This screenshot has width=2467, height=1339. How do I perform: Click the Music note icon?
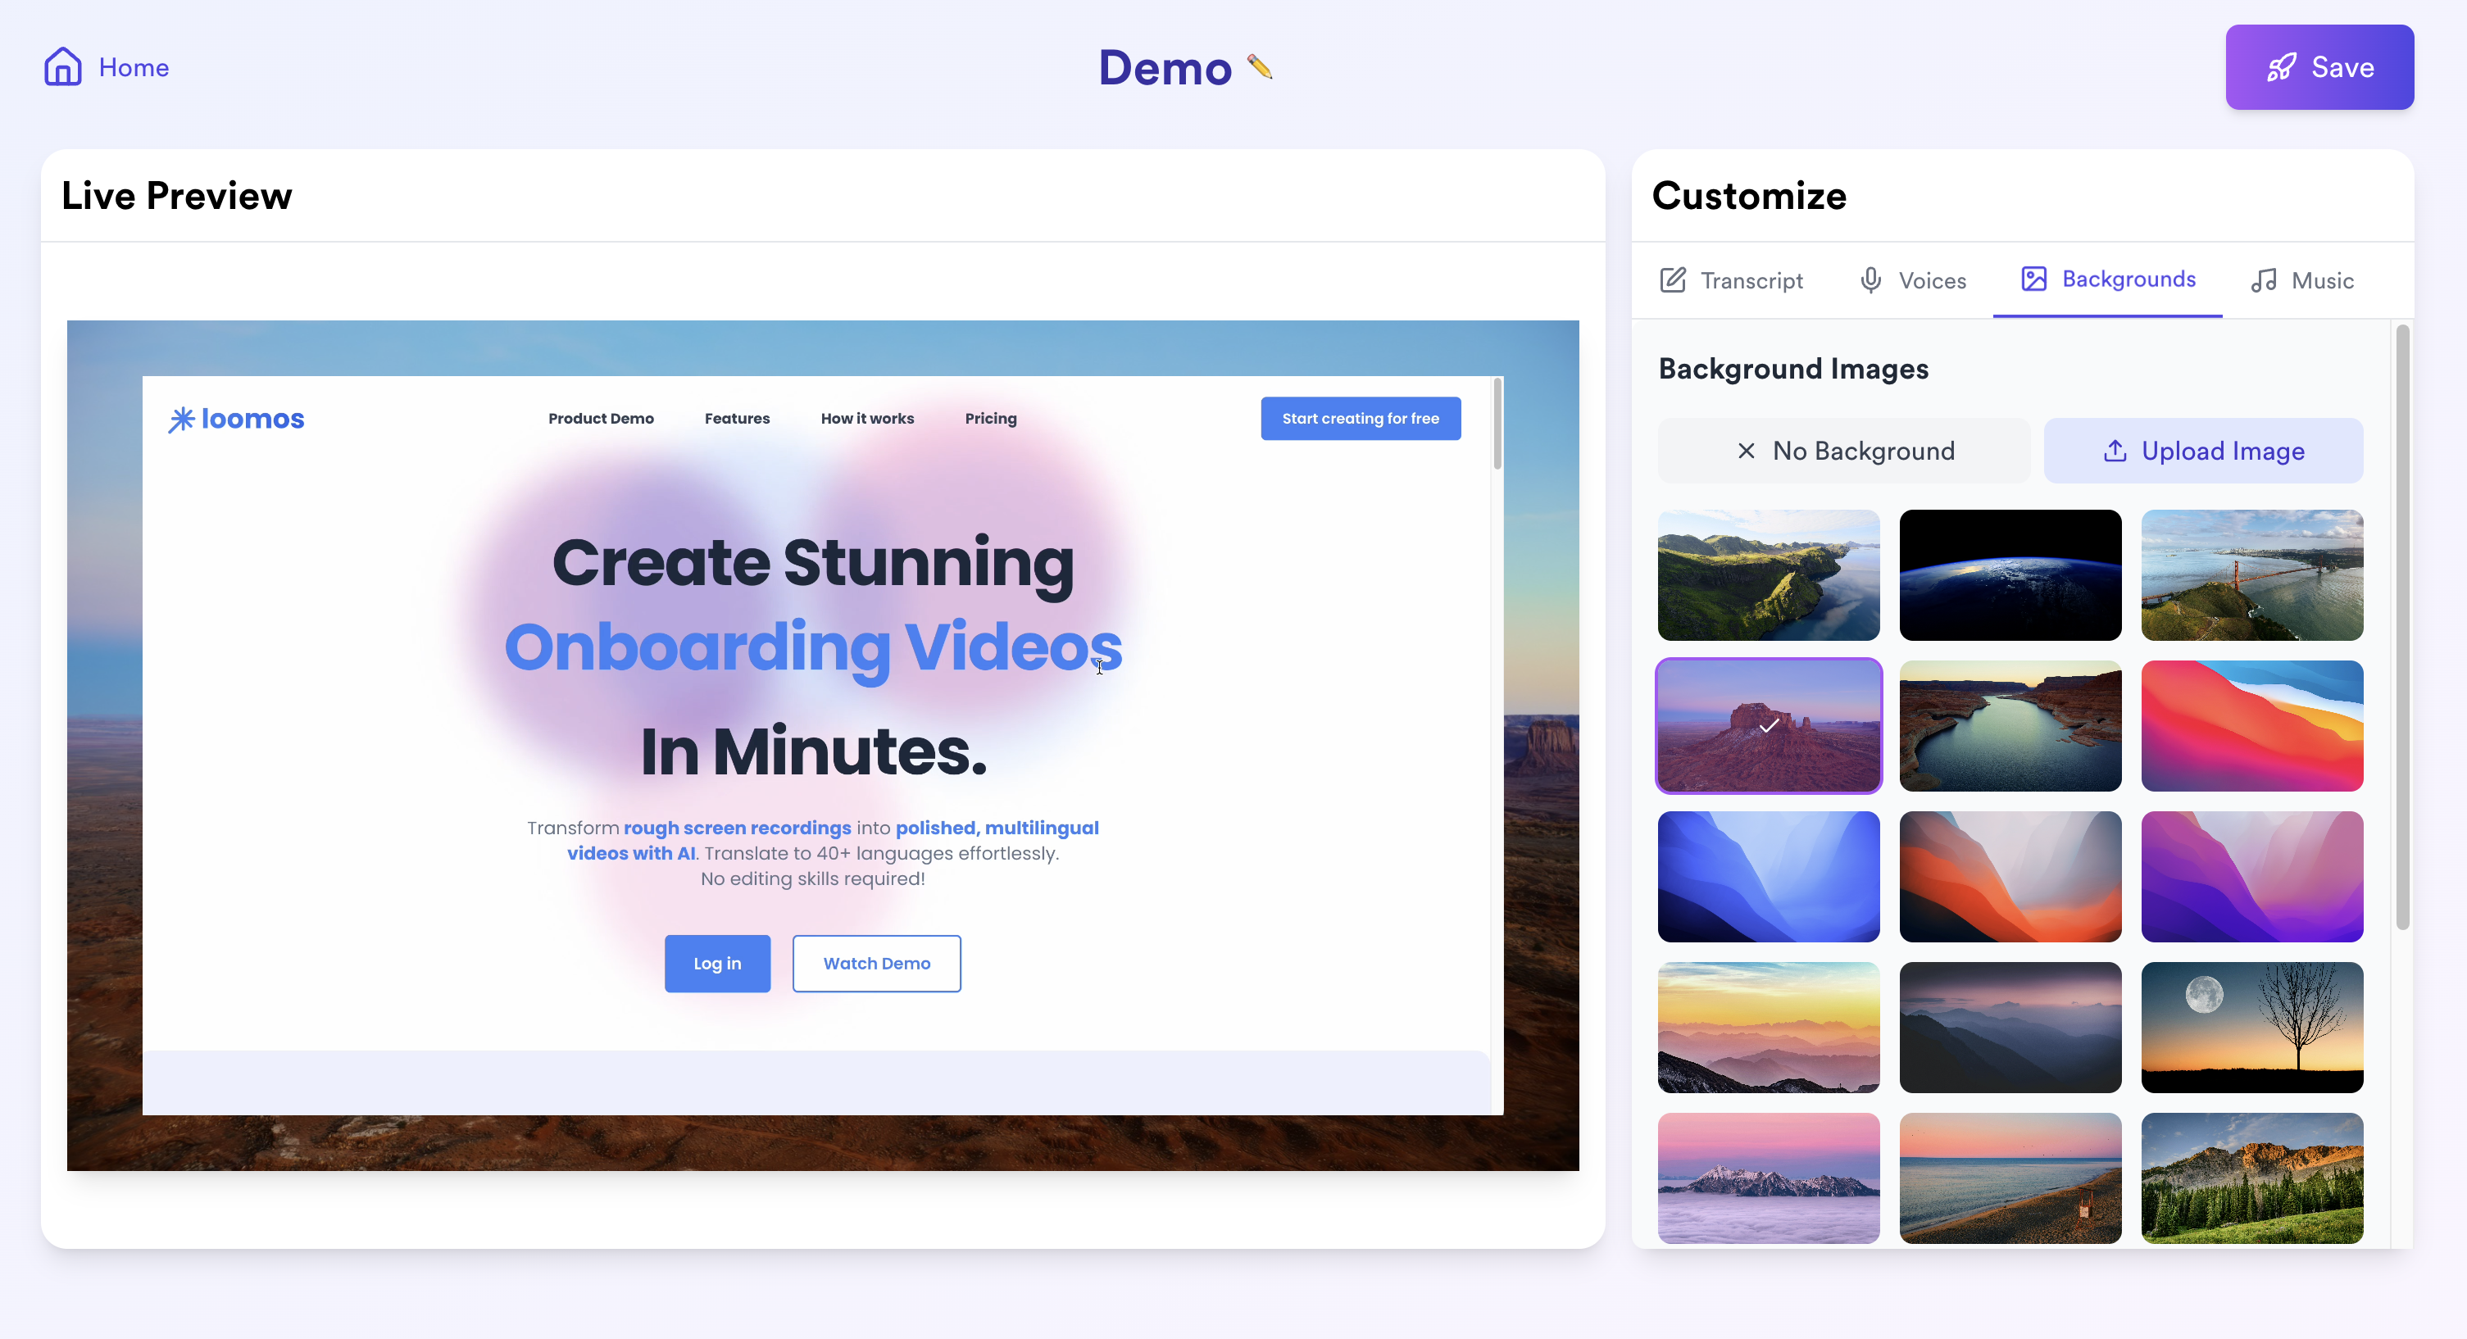(2263, 279)
